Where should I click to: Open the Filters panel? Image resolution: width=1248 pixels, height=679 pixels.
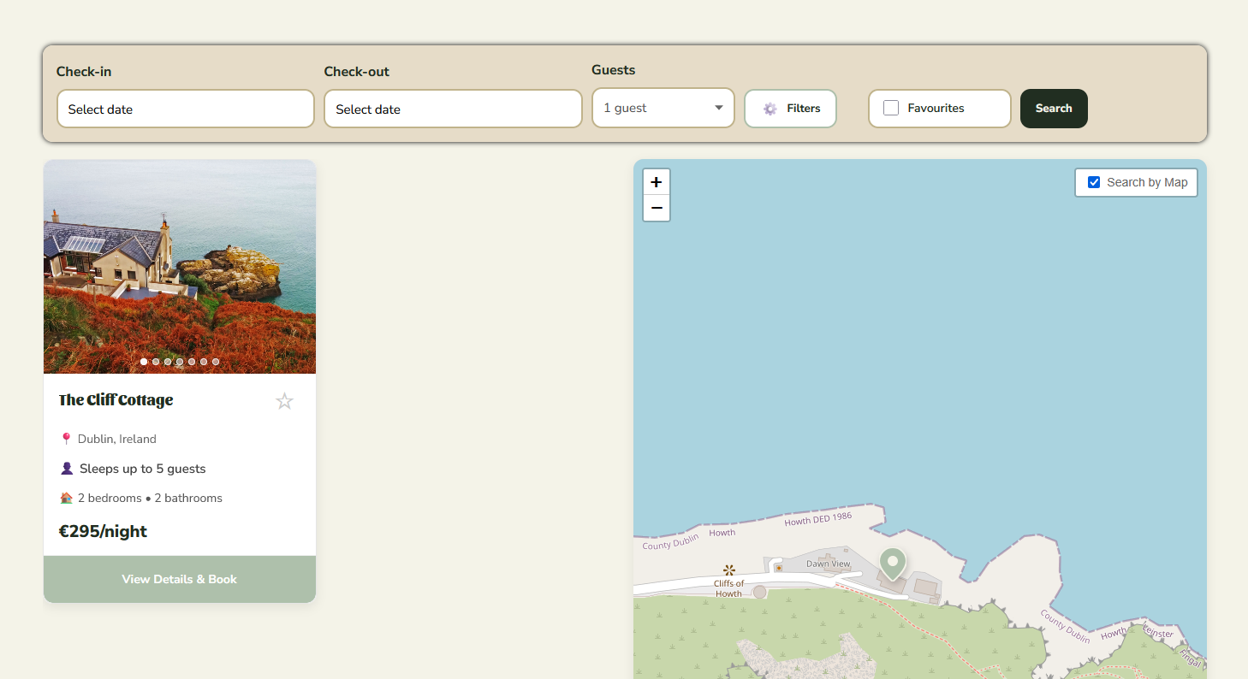point(790,108)
